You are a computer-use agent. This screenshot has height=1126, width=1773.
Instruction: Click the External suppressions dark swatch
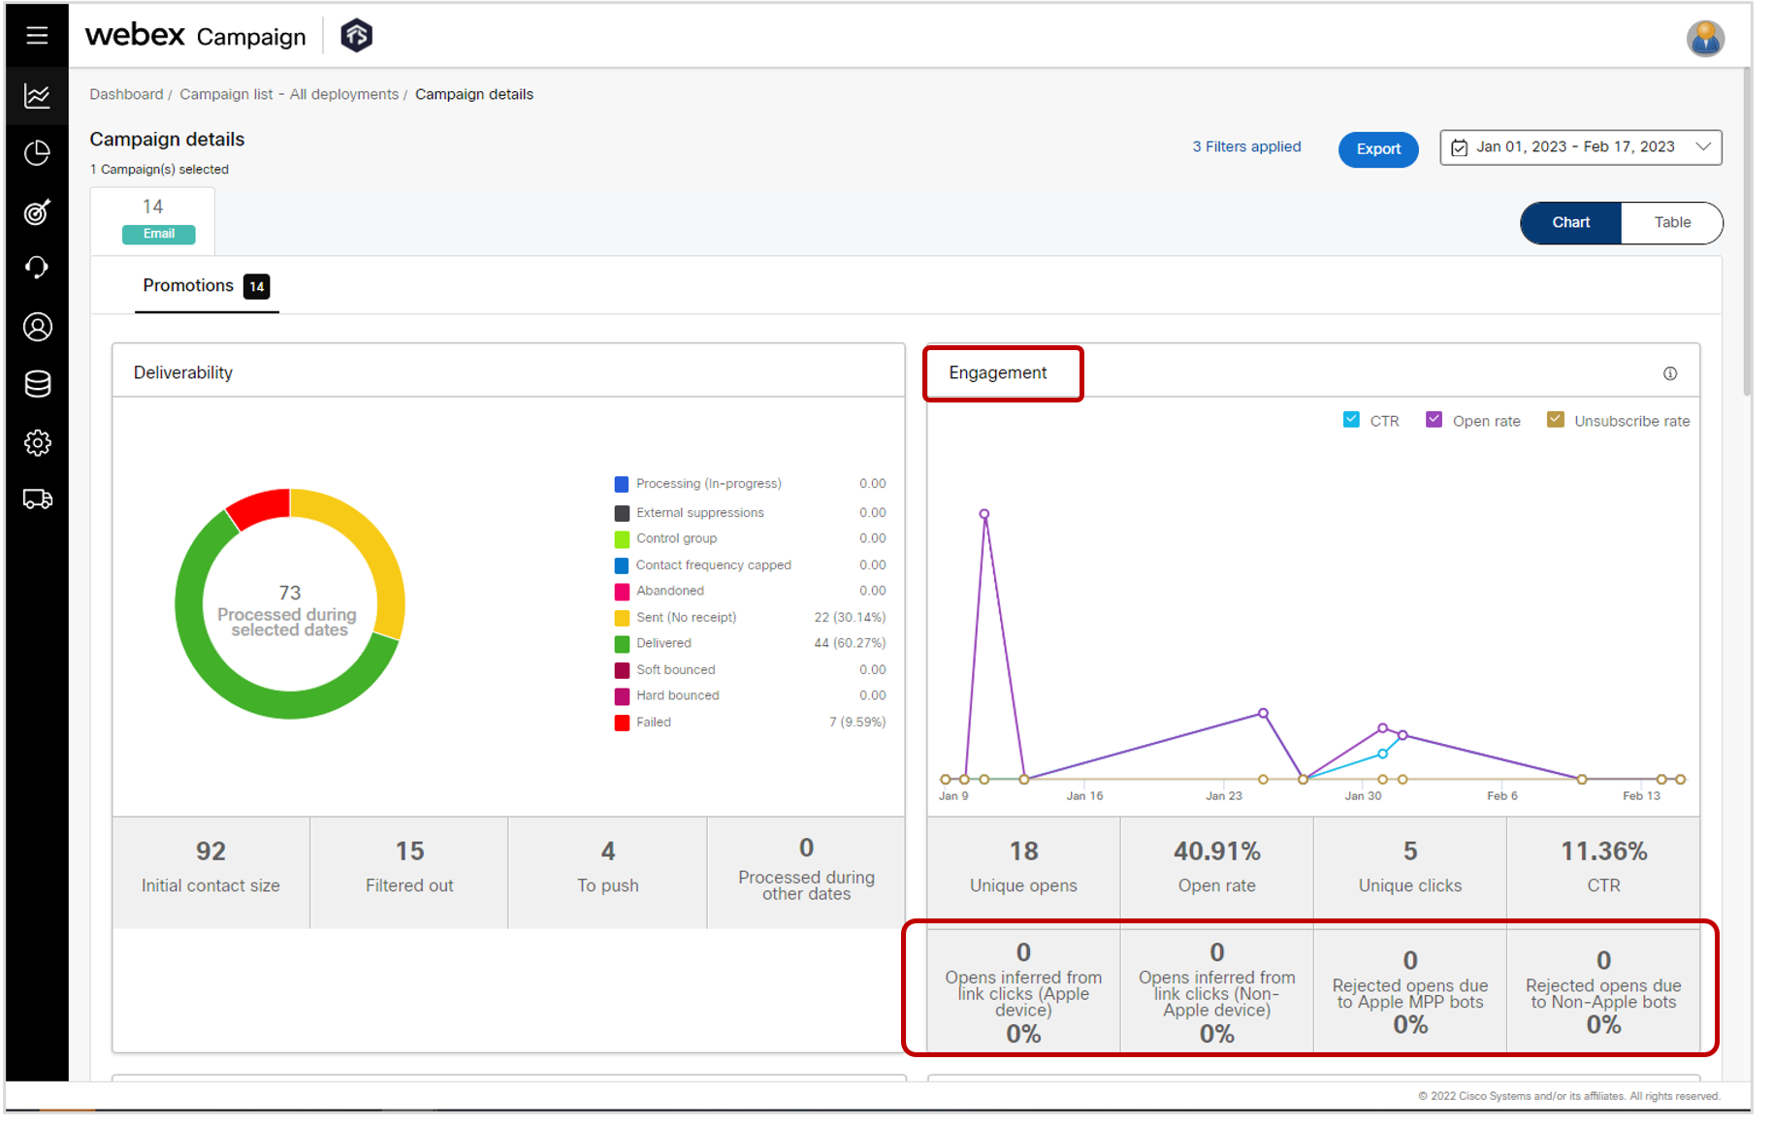622,513
